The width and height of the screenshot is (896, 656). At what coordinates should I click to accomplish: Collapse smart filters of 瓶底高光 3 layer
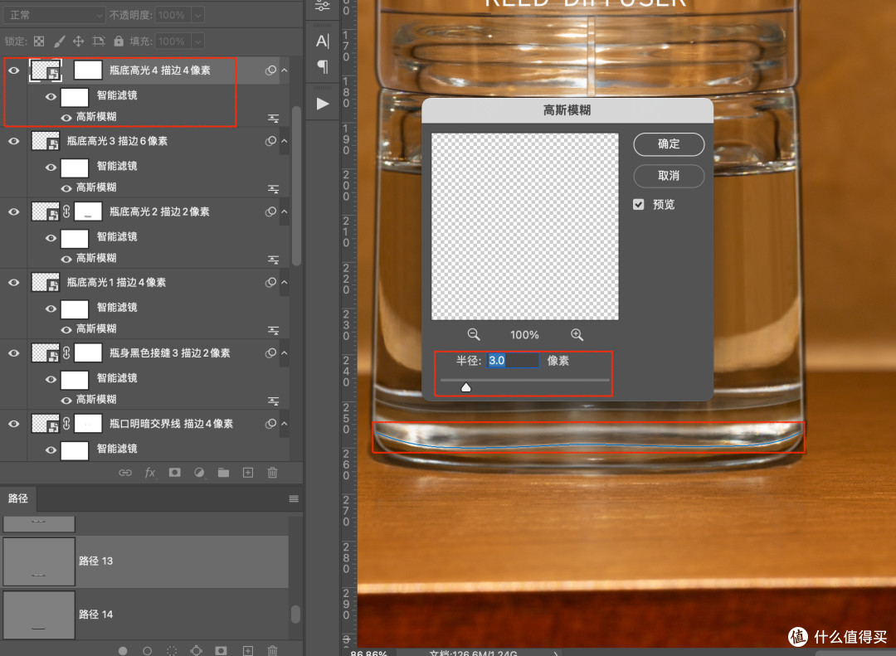pyautogui.click(x=284, y=141)
